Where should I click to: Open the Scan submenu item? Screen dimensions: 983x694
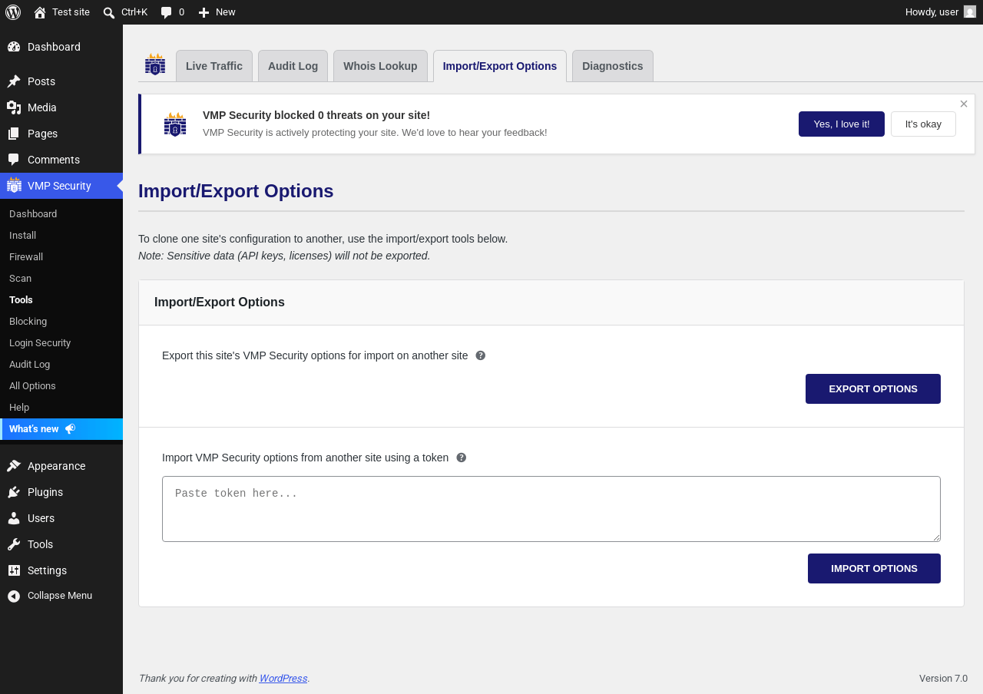tap(61, 278)
